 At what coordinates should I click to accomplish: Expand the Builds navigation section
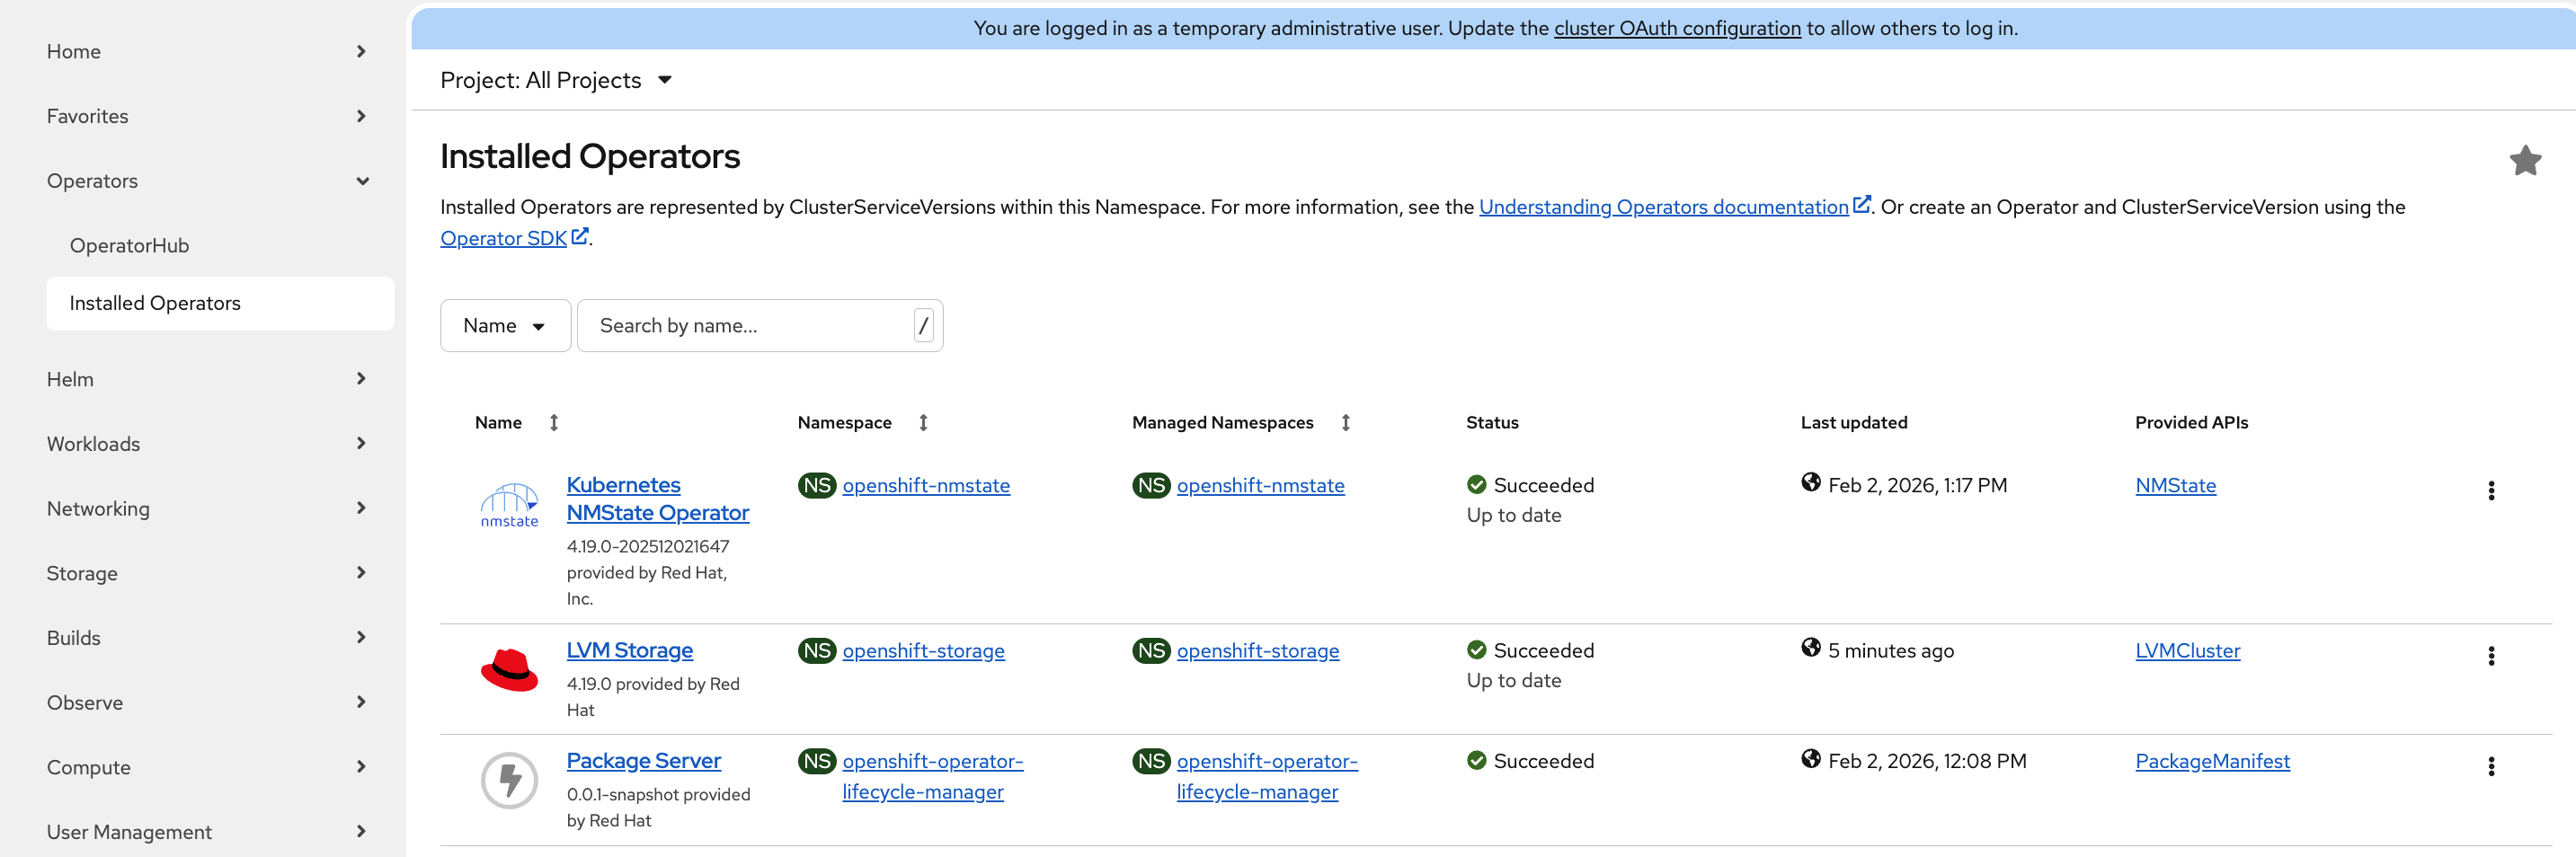click(206, 638)
